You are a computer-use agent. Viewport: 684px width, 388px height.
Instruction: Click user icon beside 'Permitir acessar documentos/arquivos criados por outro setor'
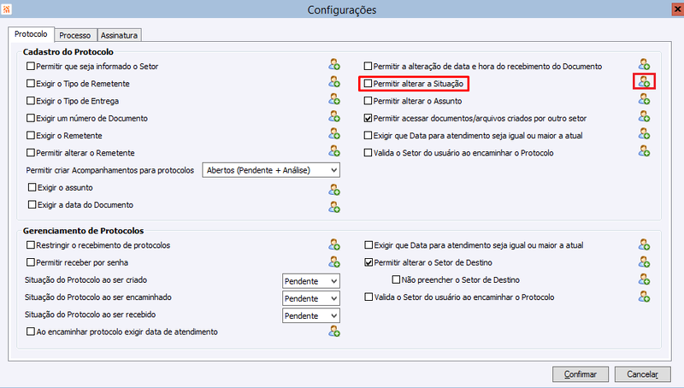click(x=645, y=117)
